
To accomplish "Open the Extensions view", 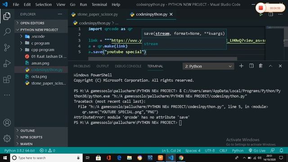I will click(7, 79).
